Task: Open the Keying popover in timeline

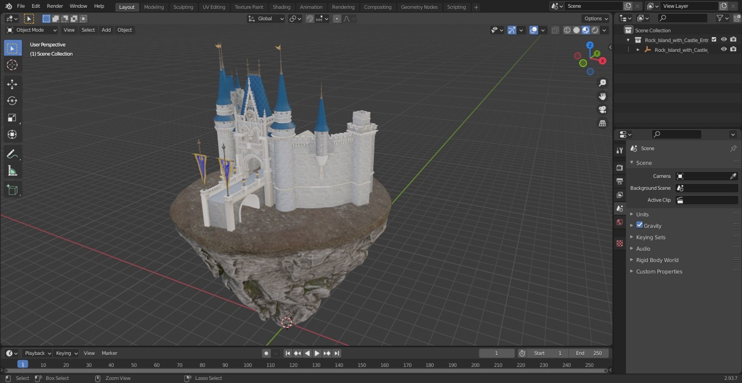Action: tap(66, 353)
